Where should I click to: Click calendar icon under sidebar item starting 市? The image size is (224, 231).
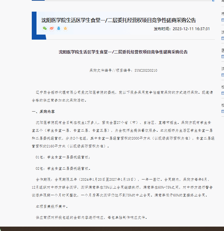[223, 20]
